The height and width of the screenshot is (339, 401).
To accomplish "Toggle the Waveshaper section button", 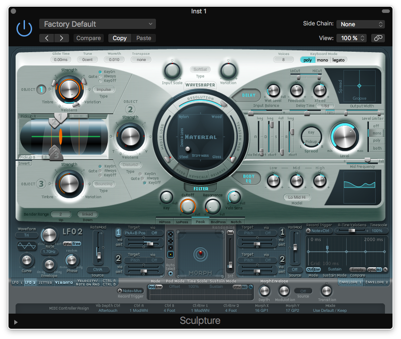I will [x=200, y=85].
